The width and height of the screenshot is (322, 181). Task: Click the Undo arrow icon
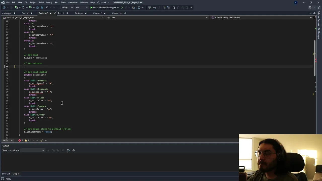pos(47,8)
